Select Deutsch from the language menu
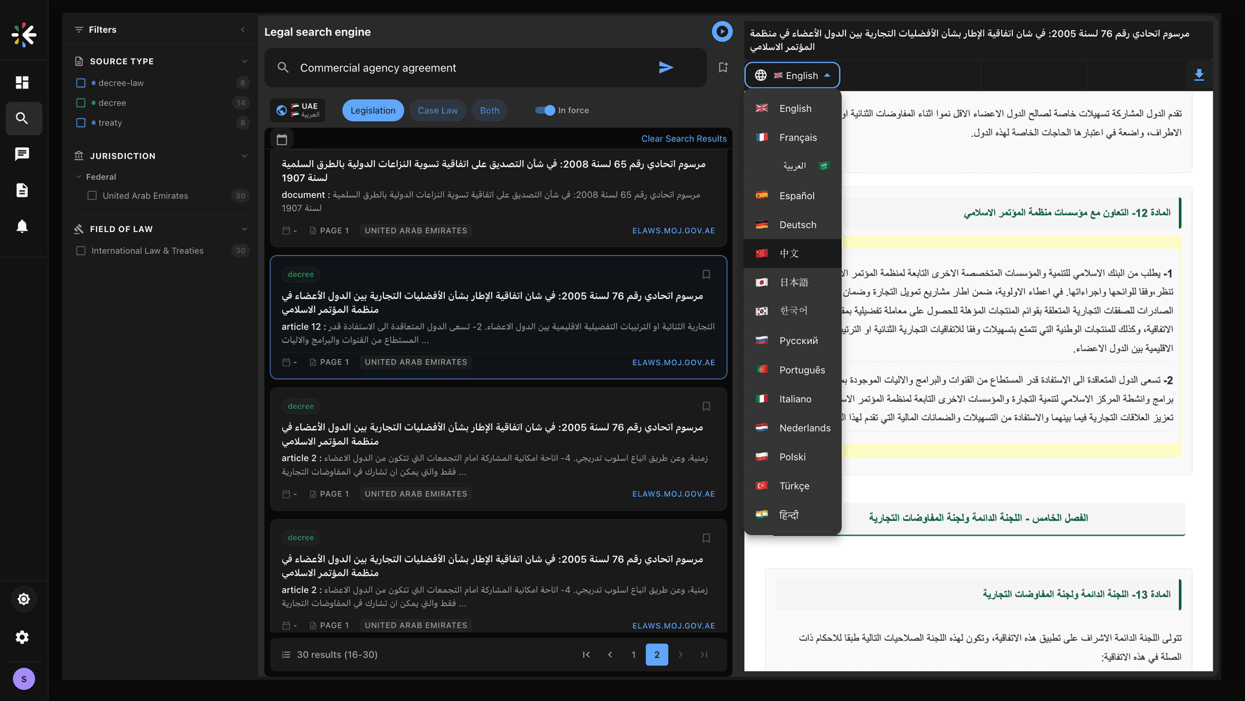 (797, 224)
